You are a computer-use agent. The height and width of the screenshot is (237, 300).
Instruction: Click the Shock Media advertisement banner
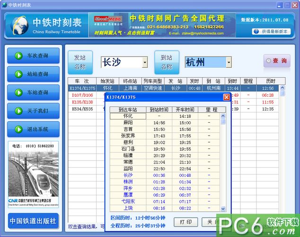click(x=162, y=25)
